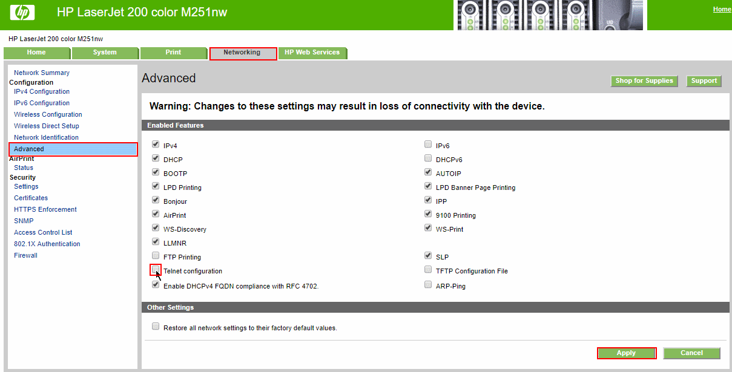This screenshot has width=732, height=372.
Task: Select the Networking tab
Action: point(242,53)
